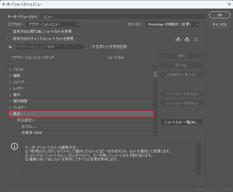The height and width of the screenshot is (192, 233).
Task: Click the OK button
Action: [x=219, y=15]
